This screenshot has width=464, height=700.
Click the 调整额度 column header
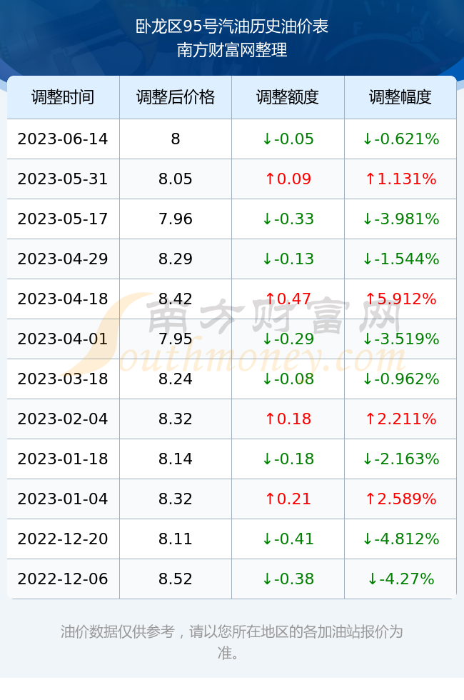(288, 97)
